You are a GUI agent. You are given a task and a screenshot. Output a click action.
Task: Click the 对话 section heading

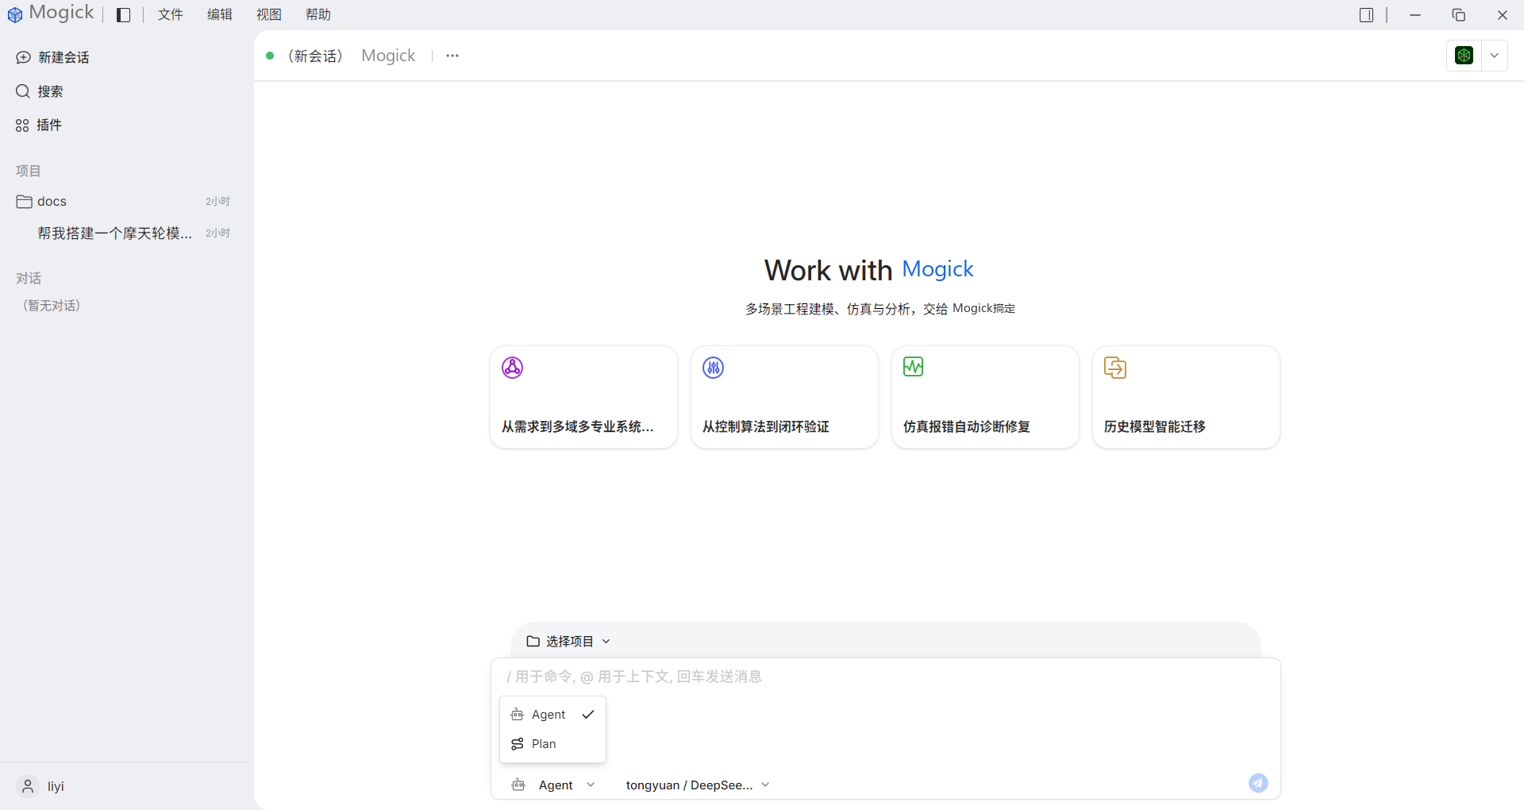pyautogui.click(x=29, y=279)
